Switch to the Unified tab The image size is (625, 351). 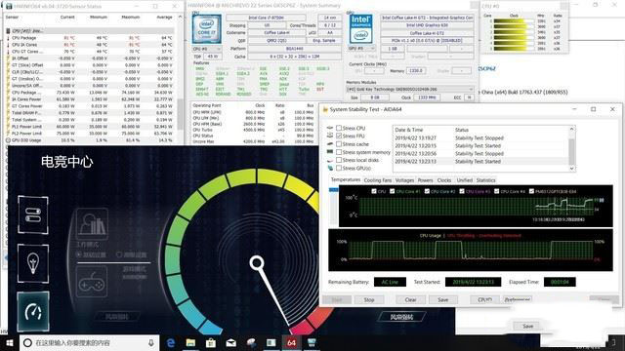465,180
